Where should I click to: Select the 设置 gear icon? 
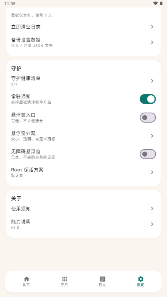140,279
